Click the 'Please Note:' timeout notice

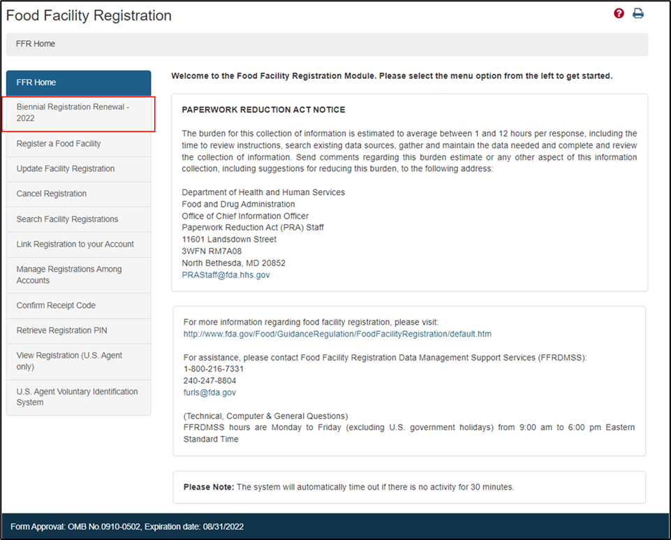click(348, 488)
